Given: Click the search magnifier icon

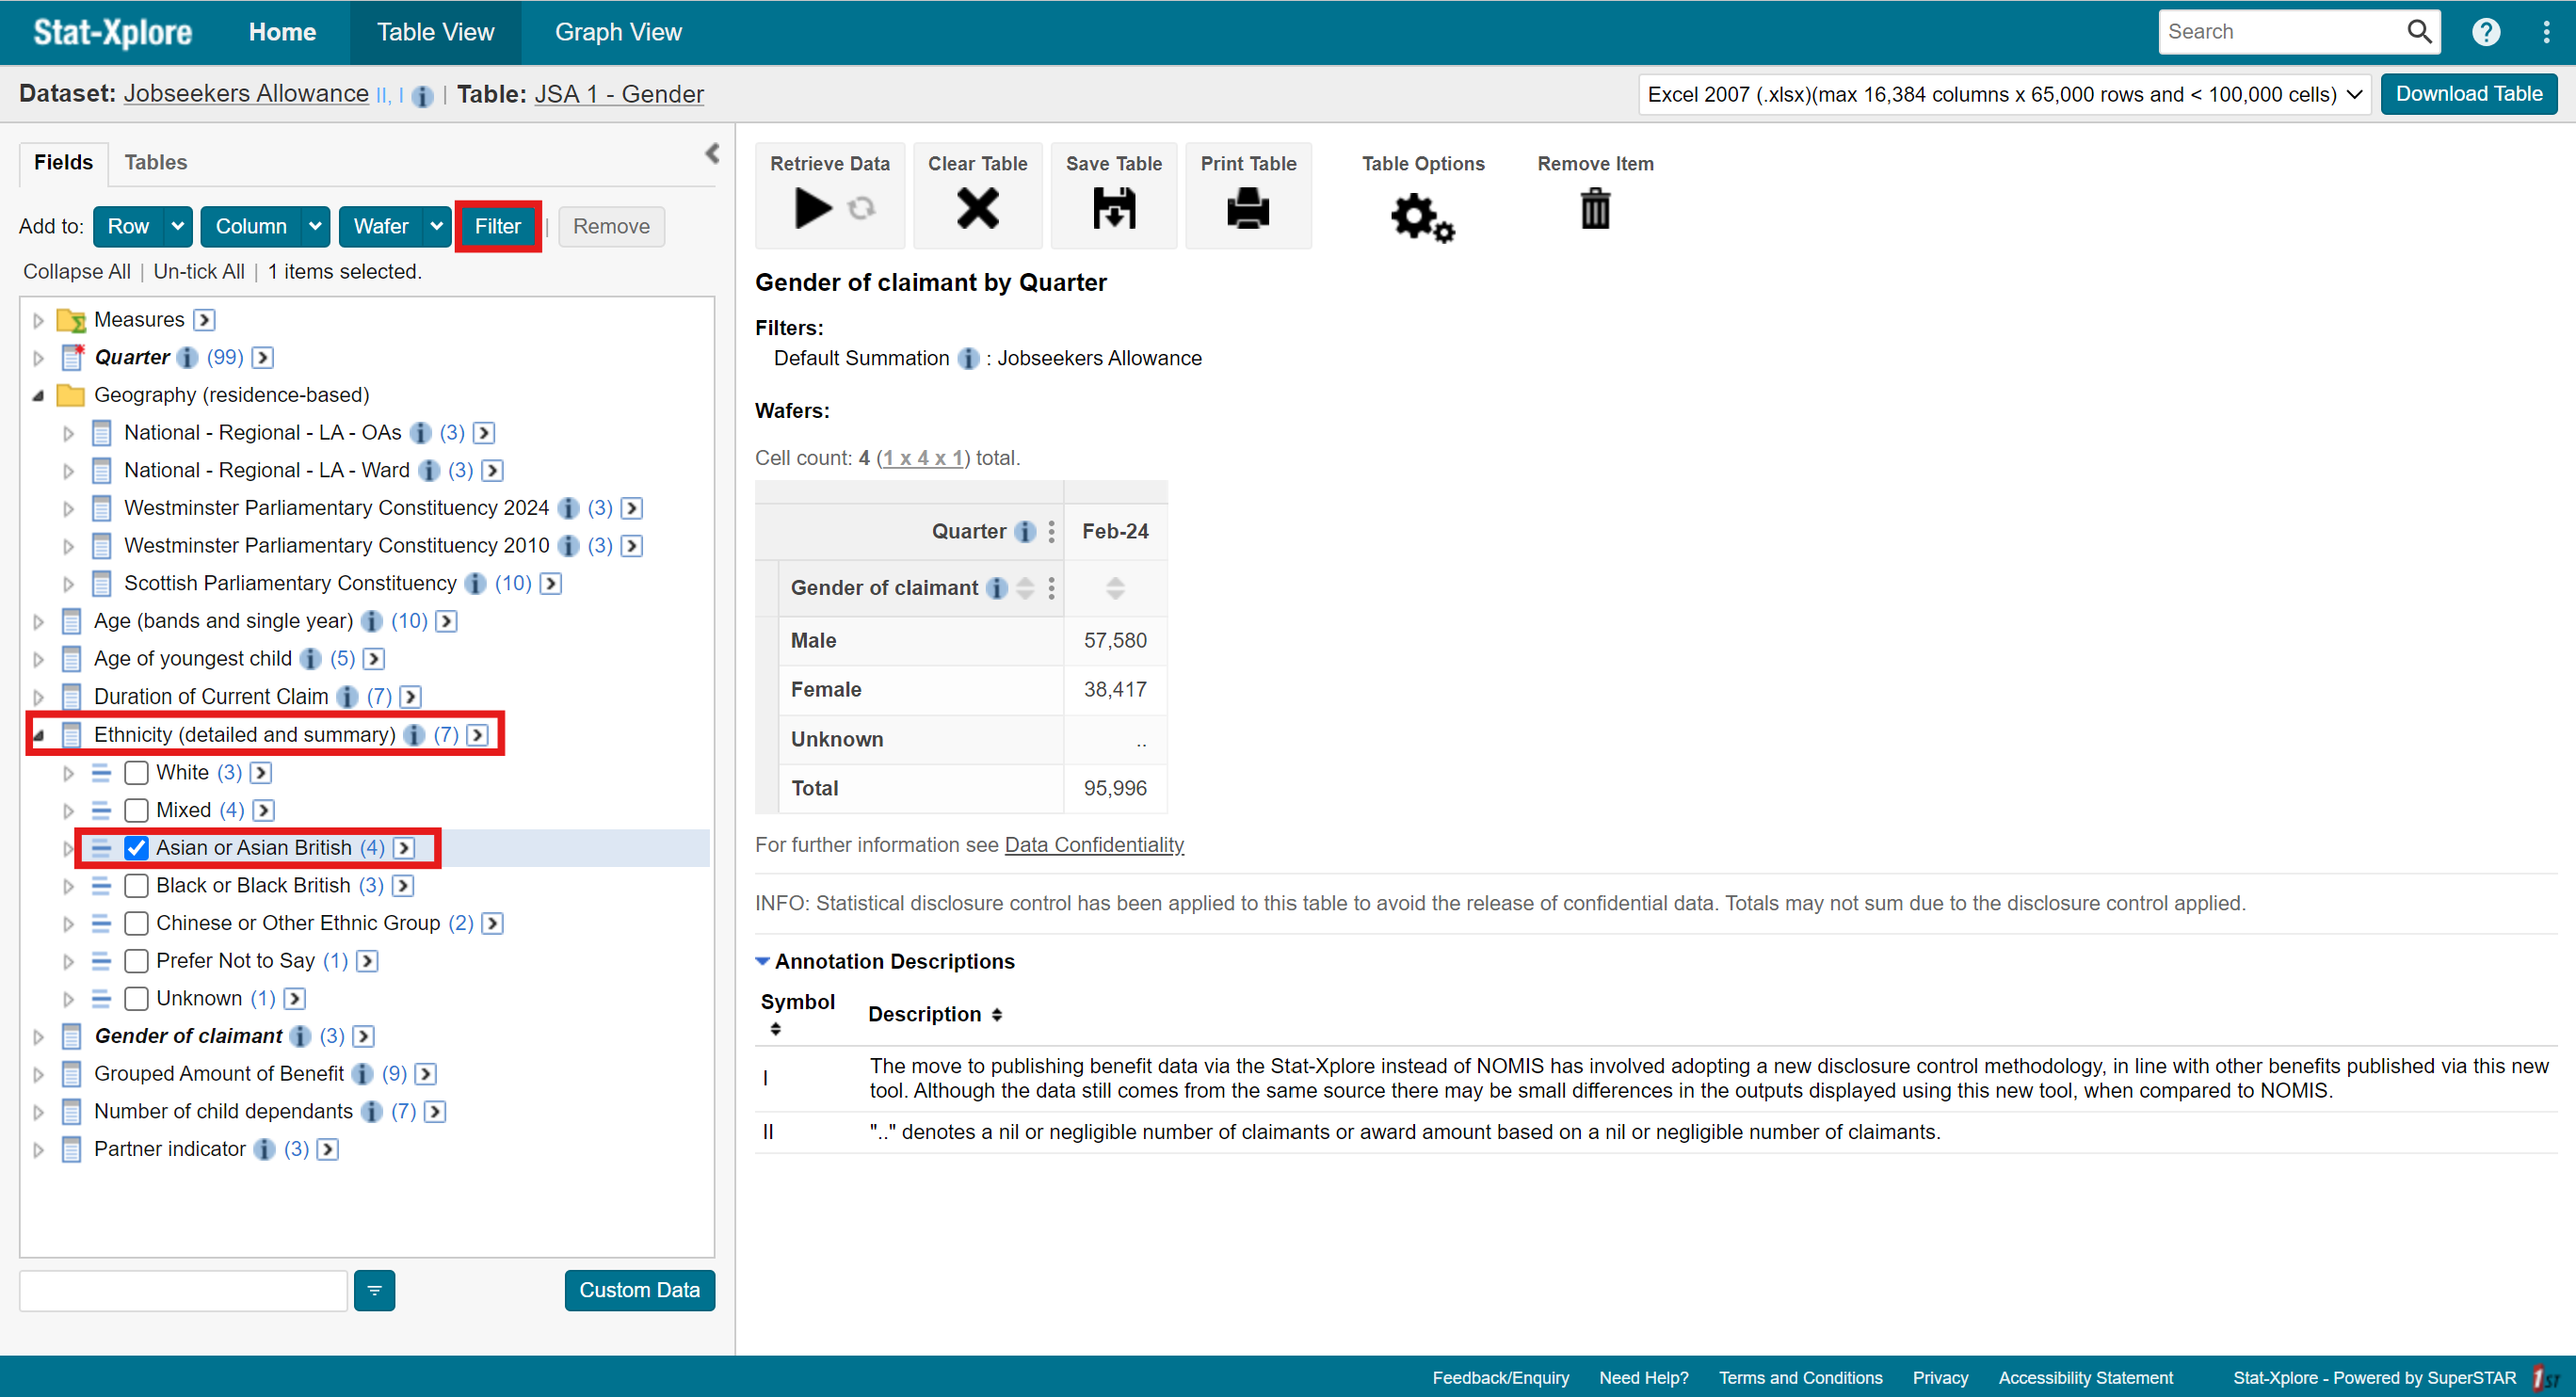Looking at the screenshot, I should (2418, 32).
